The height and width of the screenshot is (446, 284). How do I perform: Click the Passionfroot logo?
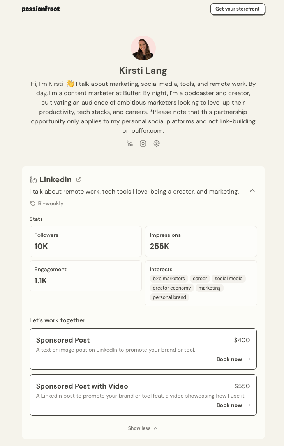[41, 9]
